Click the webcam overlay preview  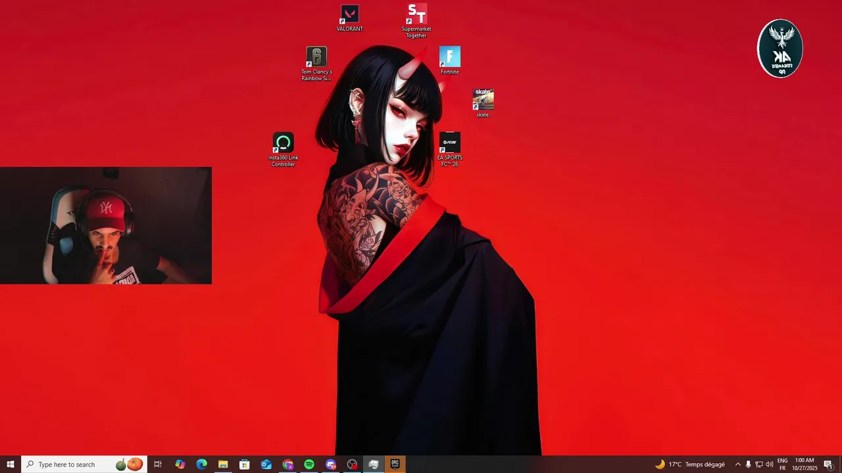pyautogui.click(x=106, y=225)
